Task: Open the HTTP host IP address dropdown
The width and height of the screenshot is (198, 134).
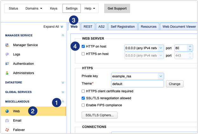Action: point(161,48)
